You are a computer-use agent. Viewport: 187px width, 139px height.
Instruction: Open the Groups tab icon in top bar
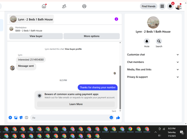point(84,6)
